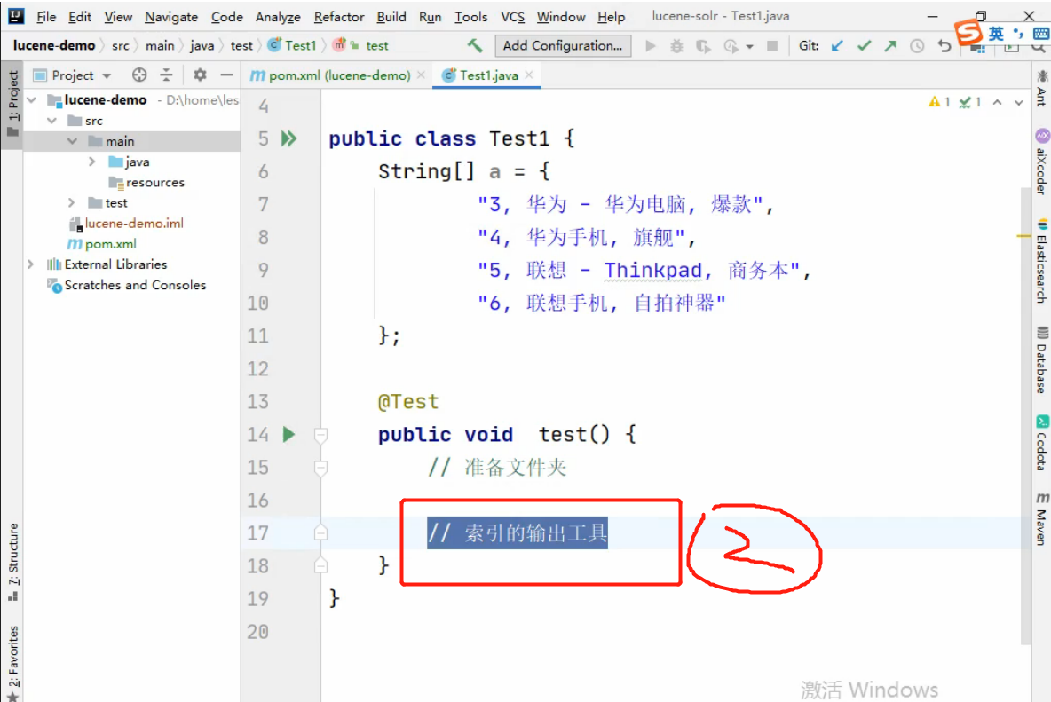The width and height of the screenshot is (1051, 702).
Task: Click the Build project hammer icon
Action: tap(475, 45)
